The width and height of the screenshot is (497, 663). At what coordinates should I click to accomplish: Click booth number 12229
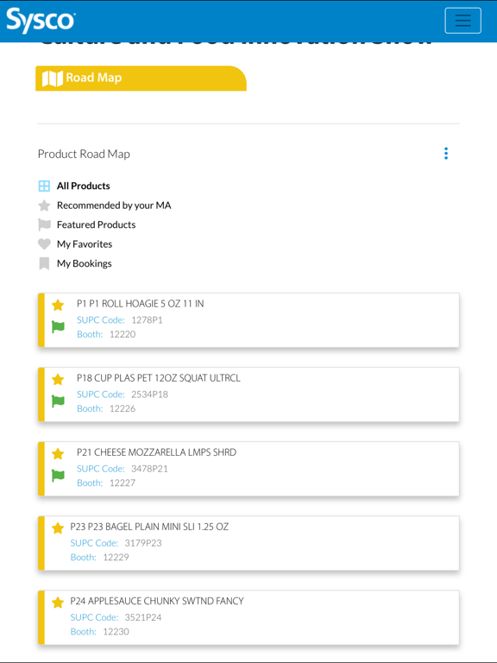coord(116,558)
